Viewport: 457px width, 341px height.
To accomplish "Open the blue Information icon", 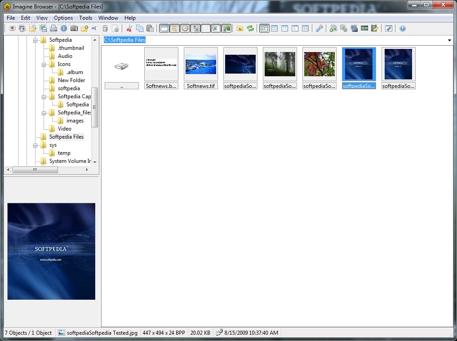I will pos(64,29).
